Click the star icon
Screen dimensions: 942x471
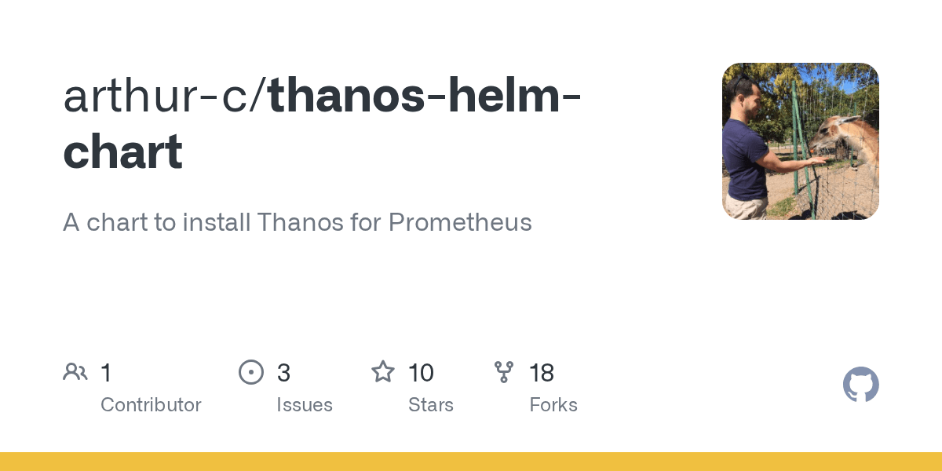[382, 372]
